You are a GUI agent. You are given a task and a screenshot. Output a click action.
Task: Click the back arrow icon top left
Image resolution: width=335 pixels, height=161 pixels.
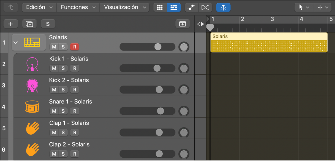10,7
